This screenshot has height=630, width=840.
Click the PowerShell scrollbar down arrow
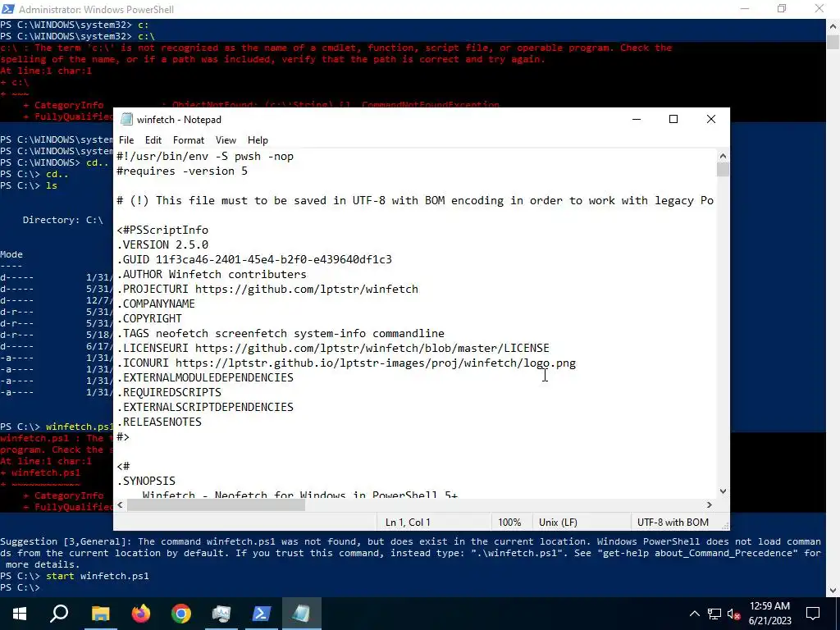point(833,590)
